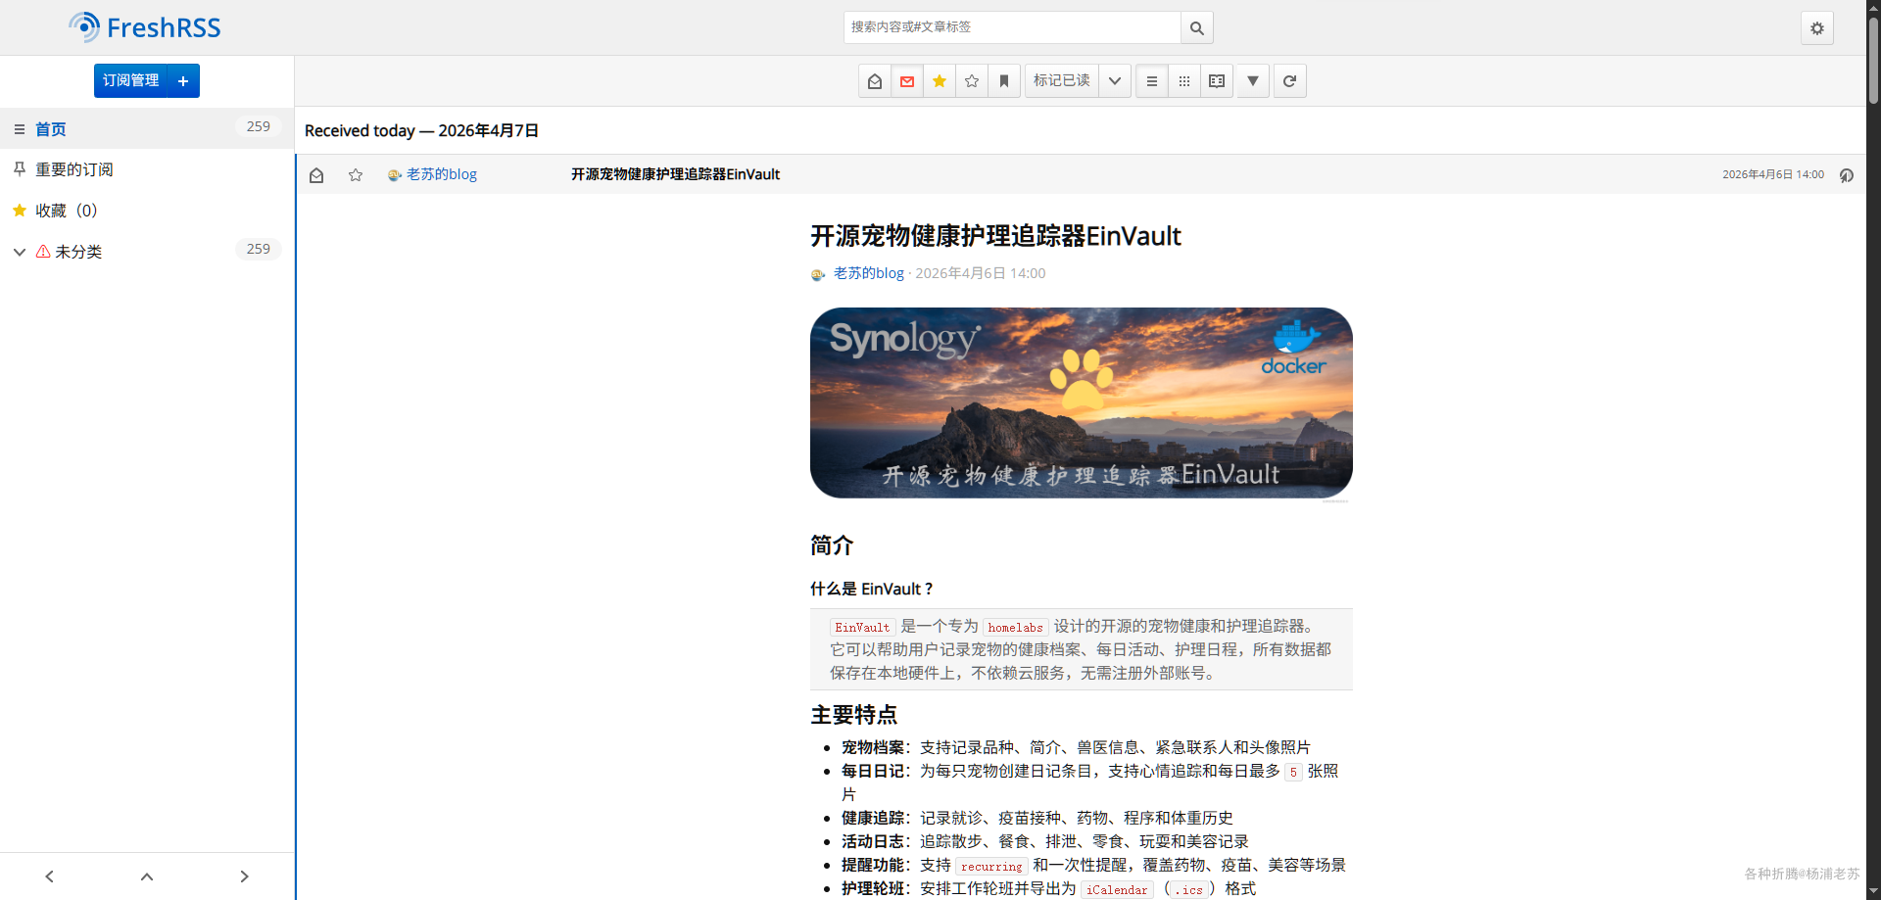Click the article row title 开源宠物健康护理追踪器EinVault
The width and height of the screenshot is (1881, 900).
[x=675, y=174]
